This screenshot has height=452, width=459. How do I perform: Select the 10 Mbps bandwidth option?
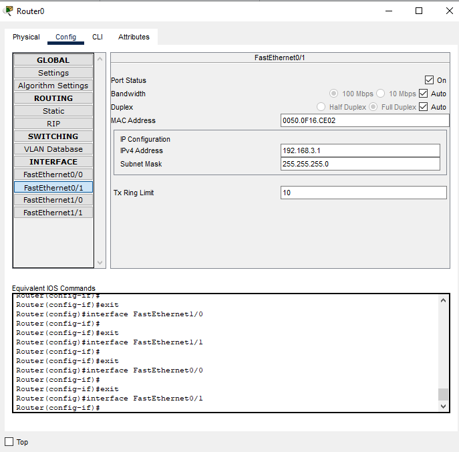pos(381,94)
